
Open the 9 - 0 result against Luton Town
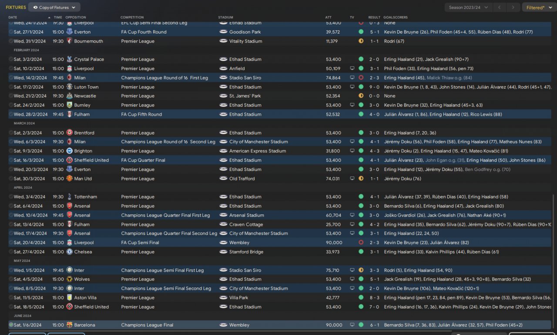pos(374,87)
